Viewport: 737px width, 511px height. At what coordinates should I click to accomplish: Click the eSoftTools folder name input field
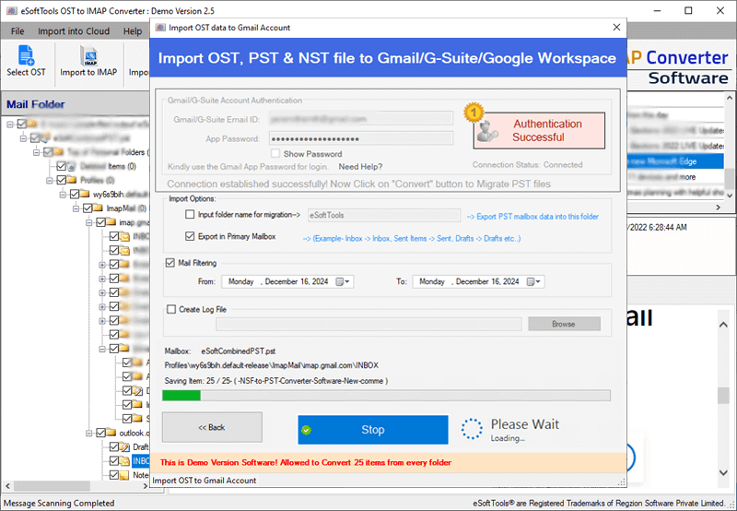point(383,215)
